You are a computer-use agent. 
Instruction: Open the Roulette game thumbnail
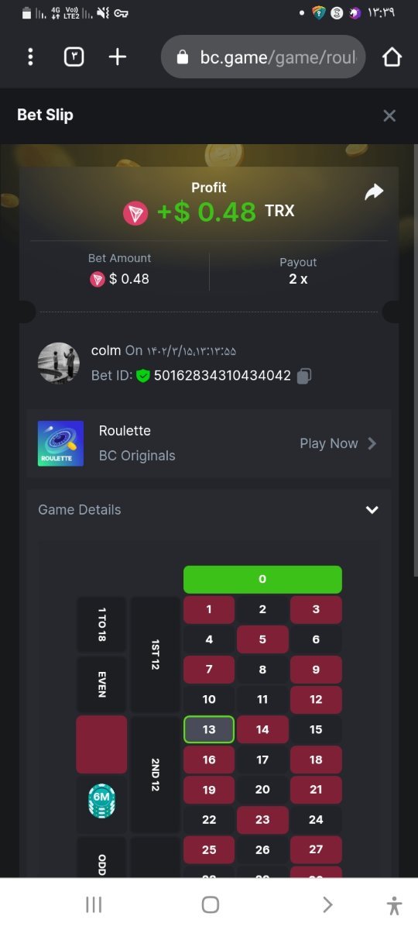[60, 443]
